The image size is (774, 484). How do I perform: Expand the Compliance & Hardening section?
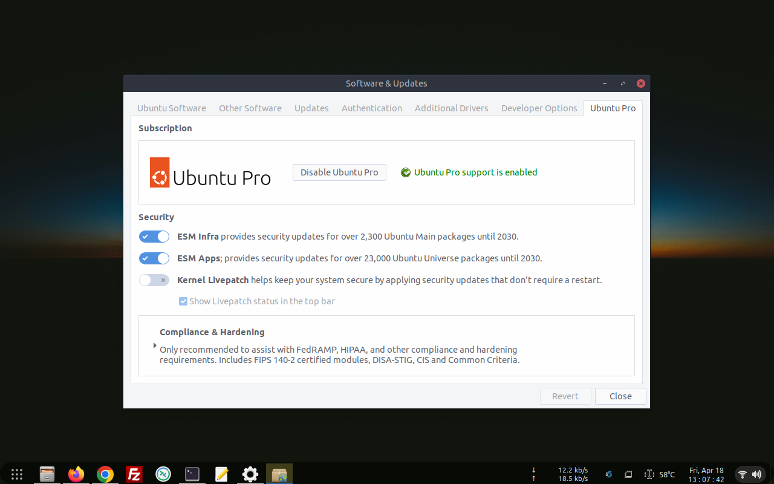pos(155,345)
